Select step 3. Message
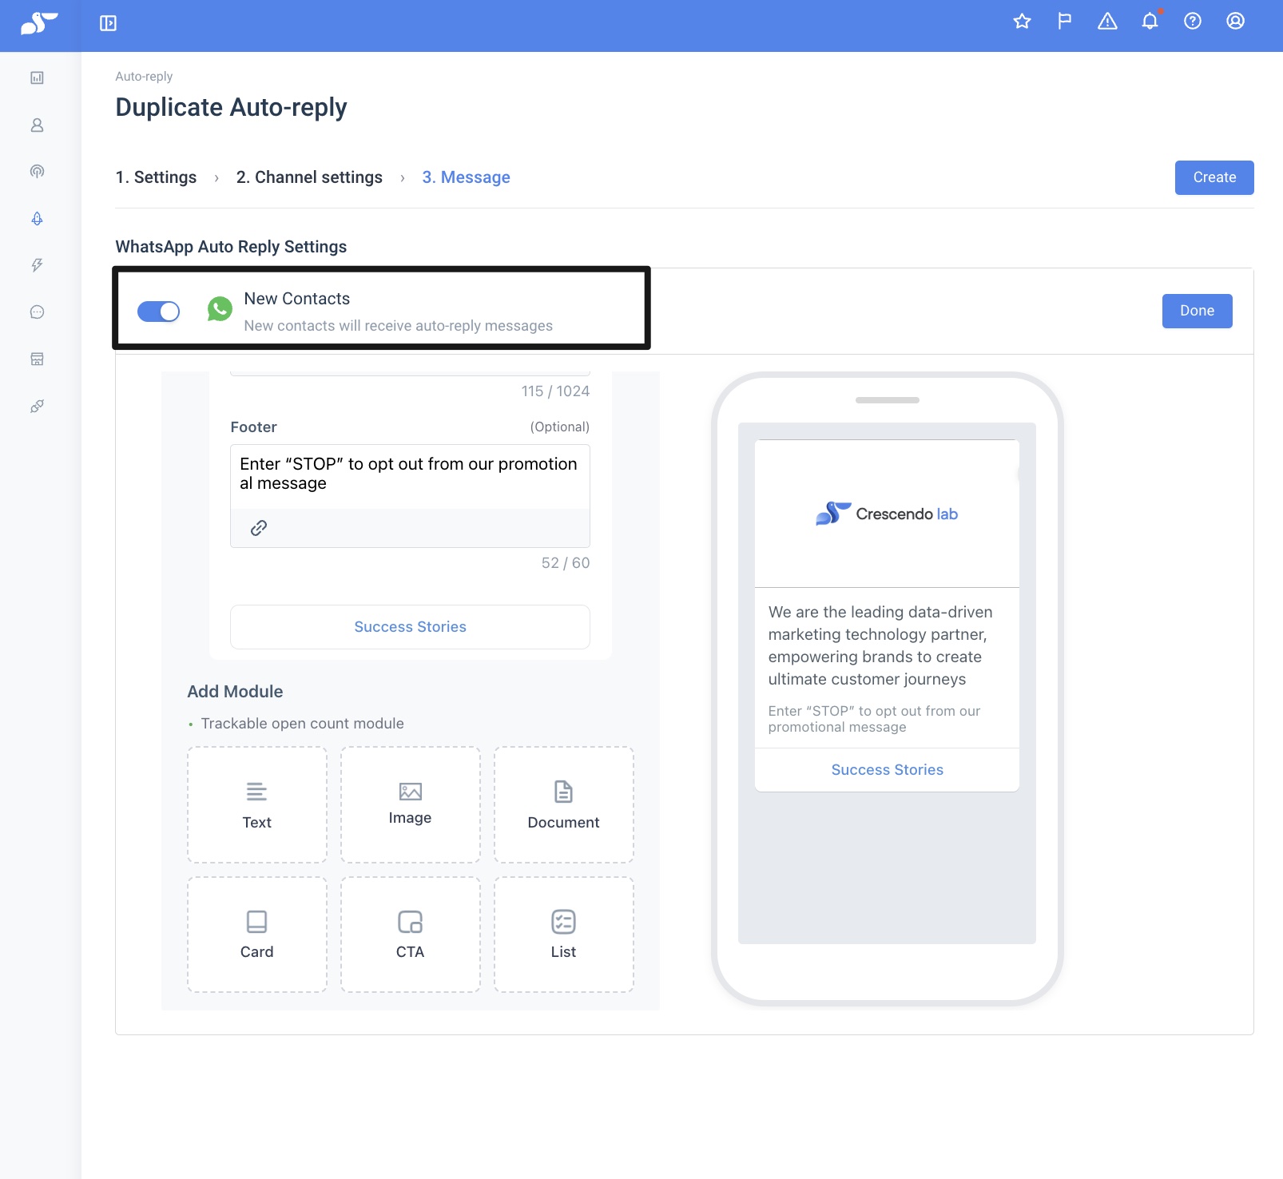Image resolution: width=1283 pixels, height=1179 pixels. pos(466,177)
